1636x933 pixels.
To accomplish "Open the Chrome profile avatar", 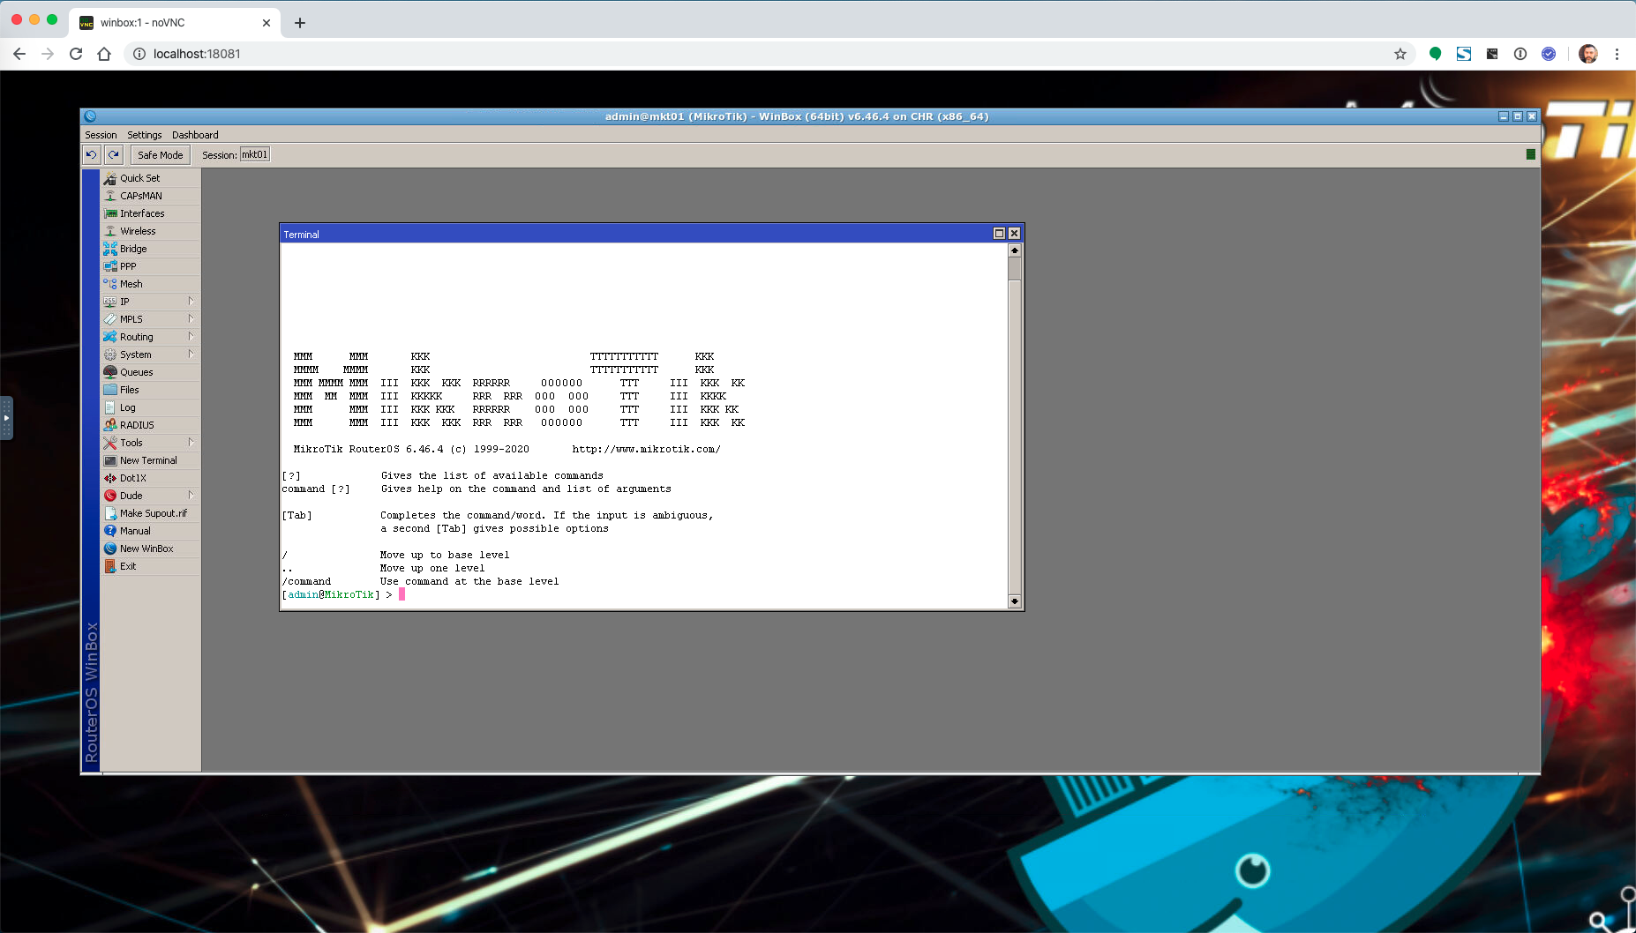I will pyautogui.click(x=1588, y=54).
